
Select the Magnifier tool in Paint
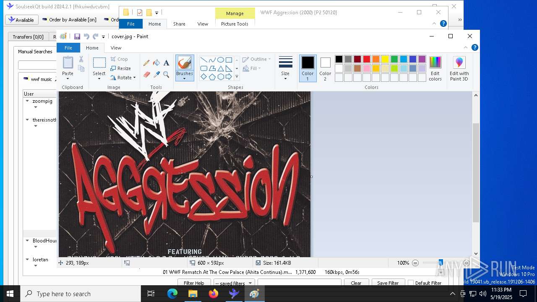pos(167,75)
